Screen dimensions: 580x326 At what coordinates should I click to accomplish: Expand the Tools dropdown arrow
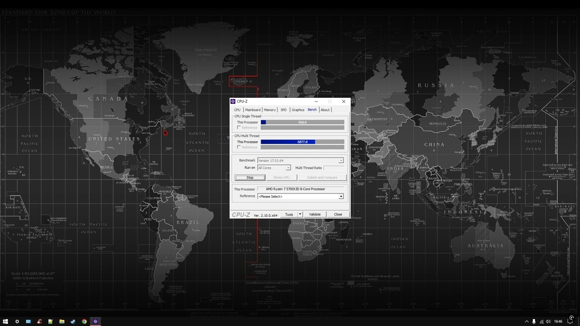point(300,215)
